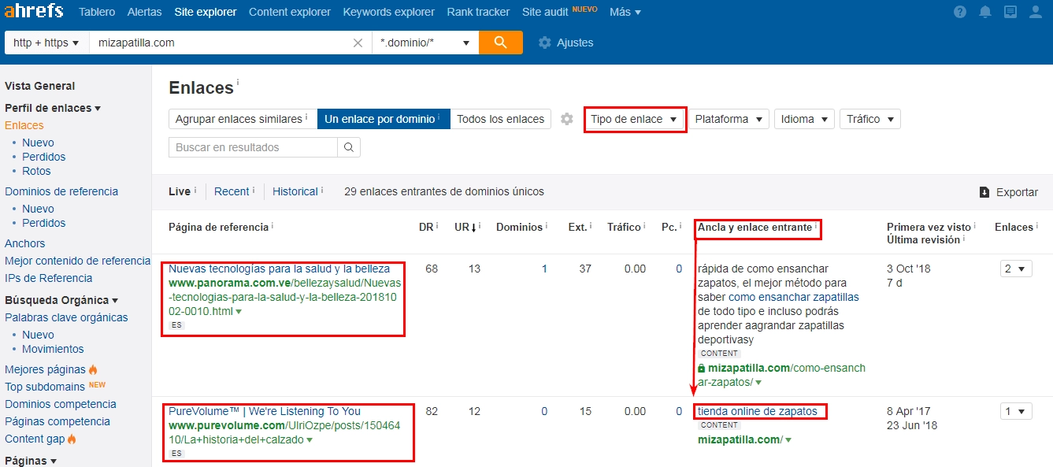Select Agrupar enlaces similares mode
Image resolution: width=1053 pixels, height=467 pixels.
pyautogui.click(x=243, y=119)
